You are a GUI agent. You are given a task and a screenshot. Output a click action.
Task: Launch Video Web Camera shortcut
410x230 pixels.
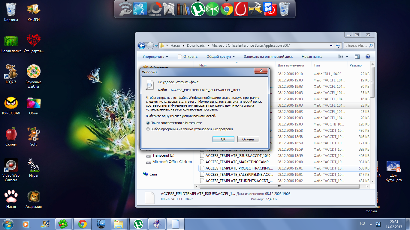pyautogui.click(x=11, y=170)
